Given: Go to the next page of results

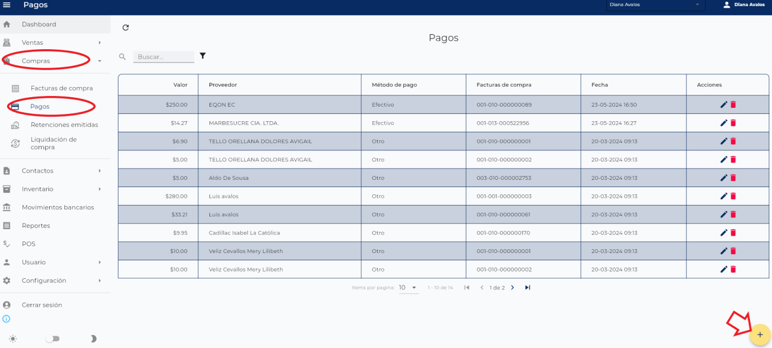Looking at the screenshot, I should pyautogui.click(x=512, y=288).
